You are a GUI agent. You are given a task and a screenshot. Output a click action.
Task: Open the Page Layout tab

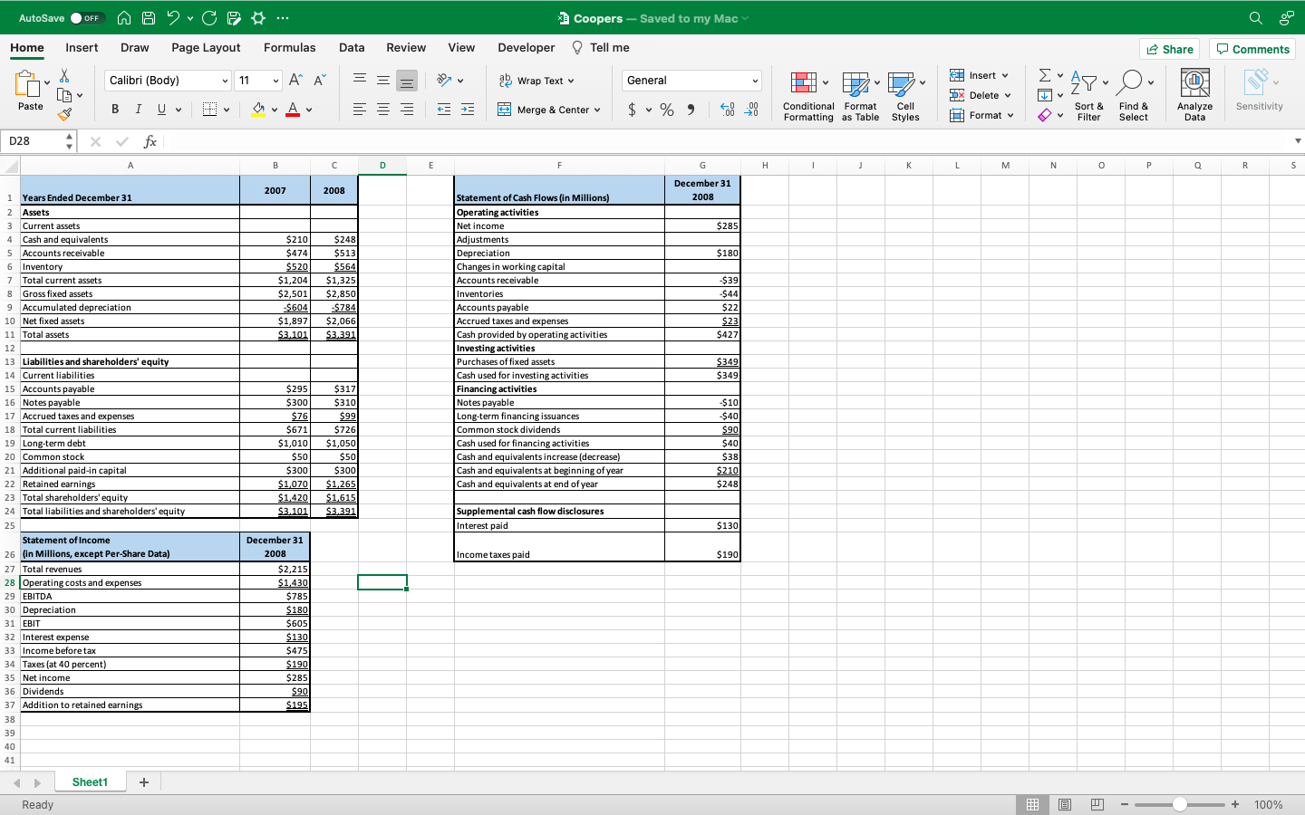point(206,48)
